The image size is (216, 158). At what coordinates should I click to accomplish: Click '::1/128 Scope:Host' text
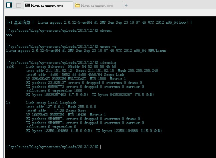[68, 111]
